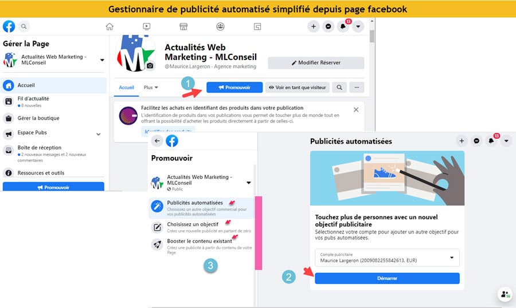Open the Plus dropdown tab on the page
The image size is (516, 308).
coord(151,88)
